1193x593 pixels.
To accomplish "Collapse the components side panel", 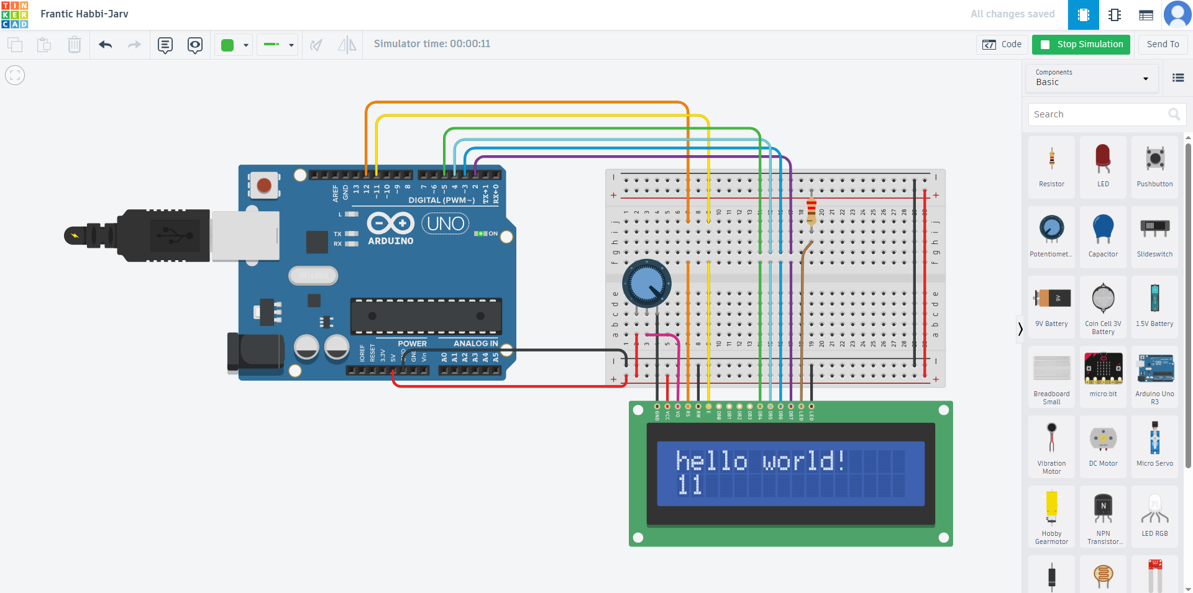I will 1020,329.
